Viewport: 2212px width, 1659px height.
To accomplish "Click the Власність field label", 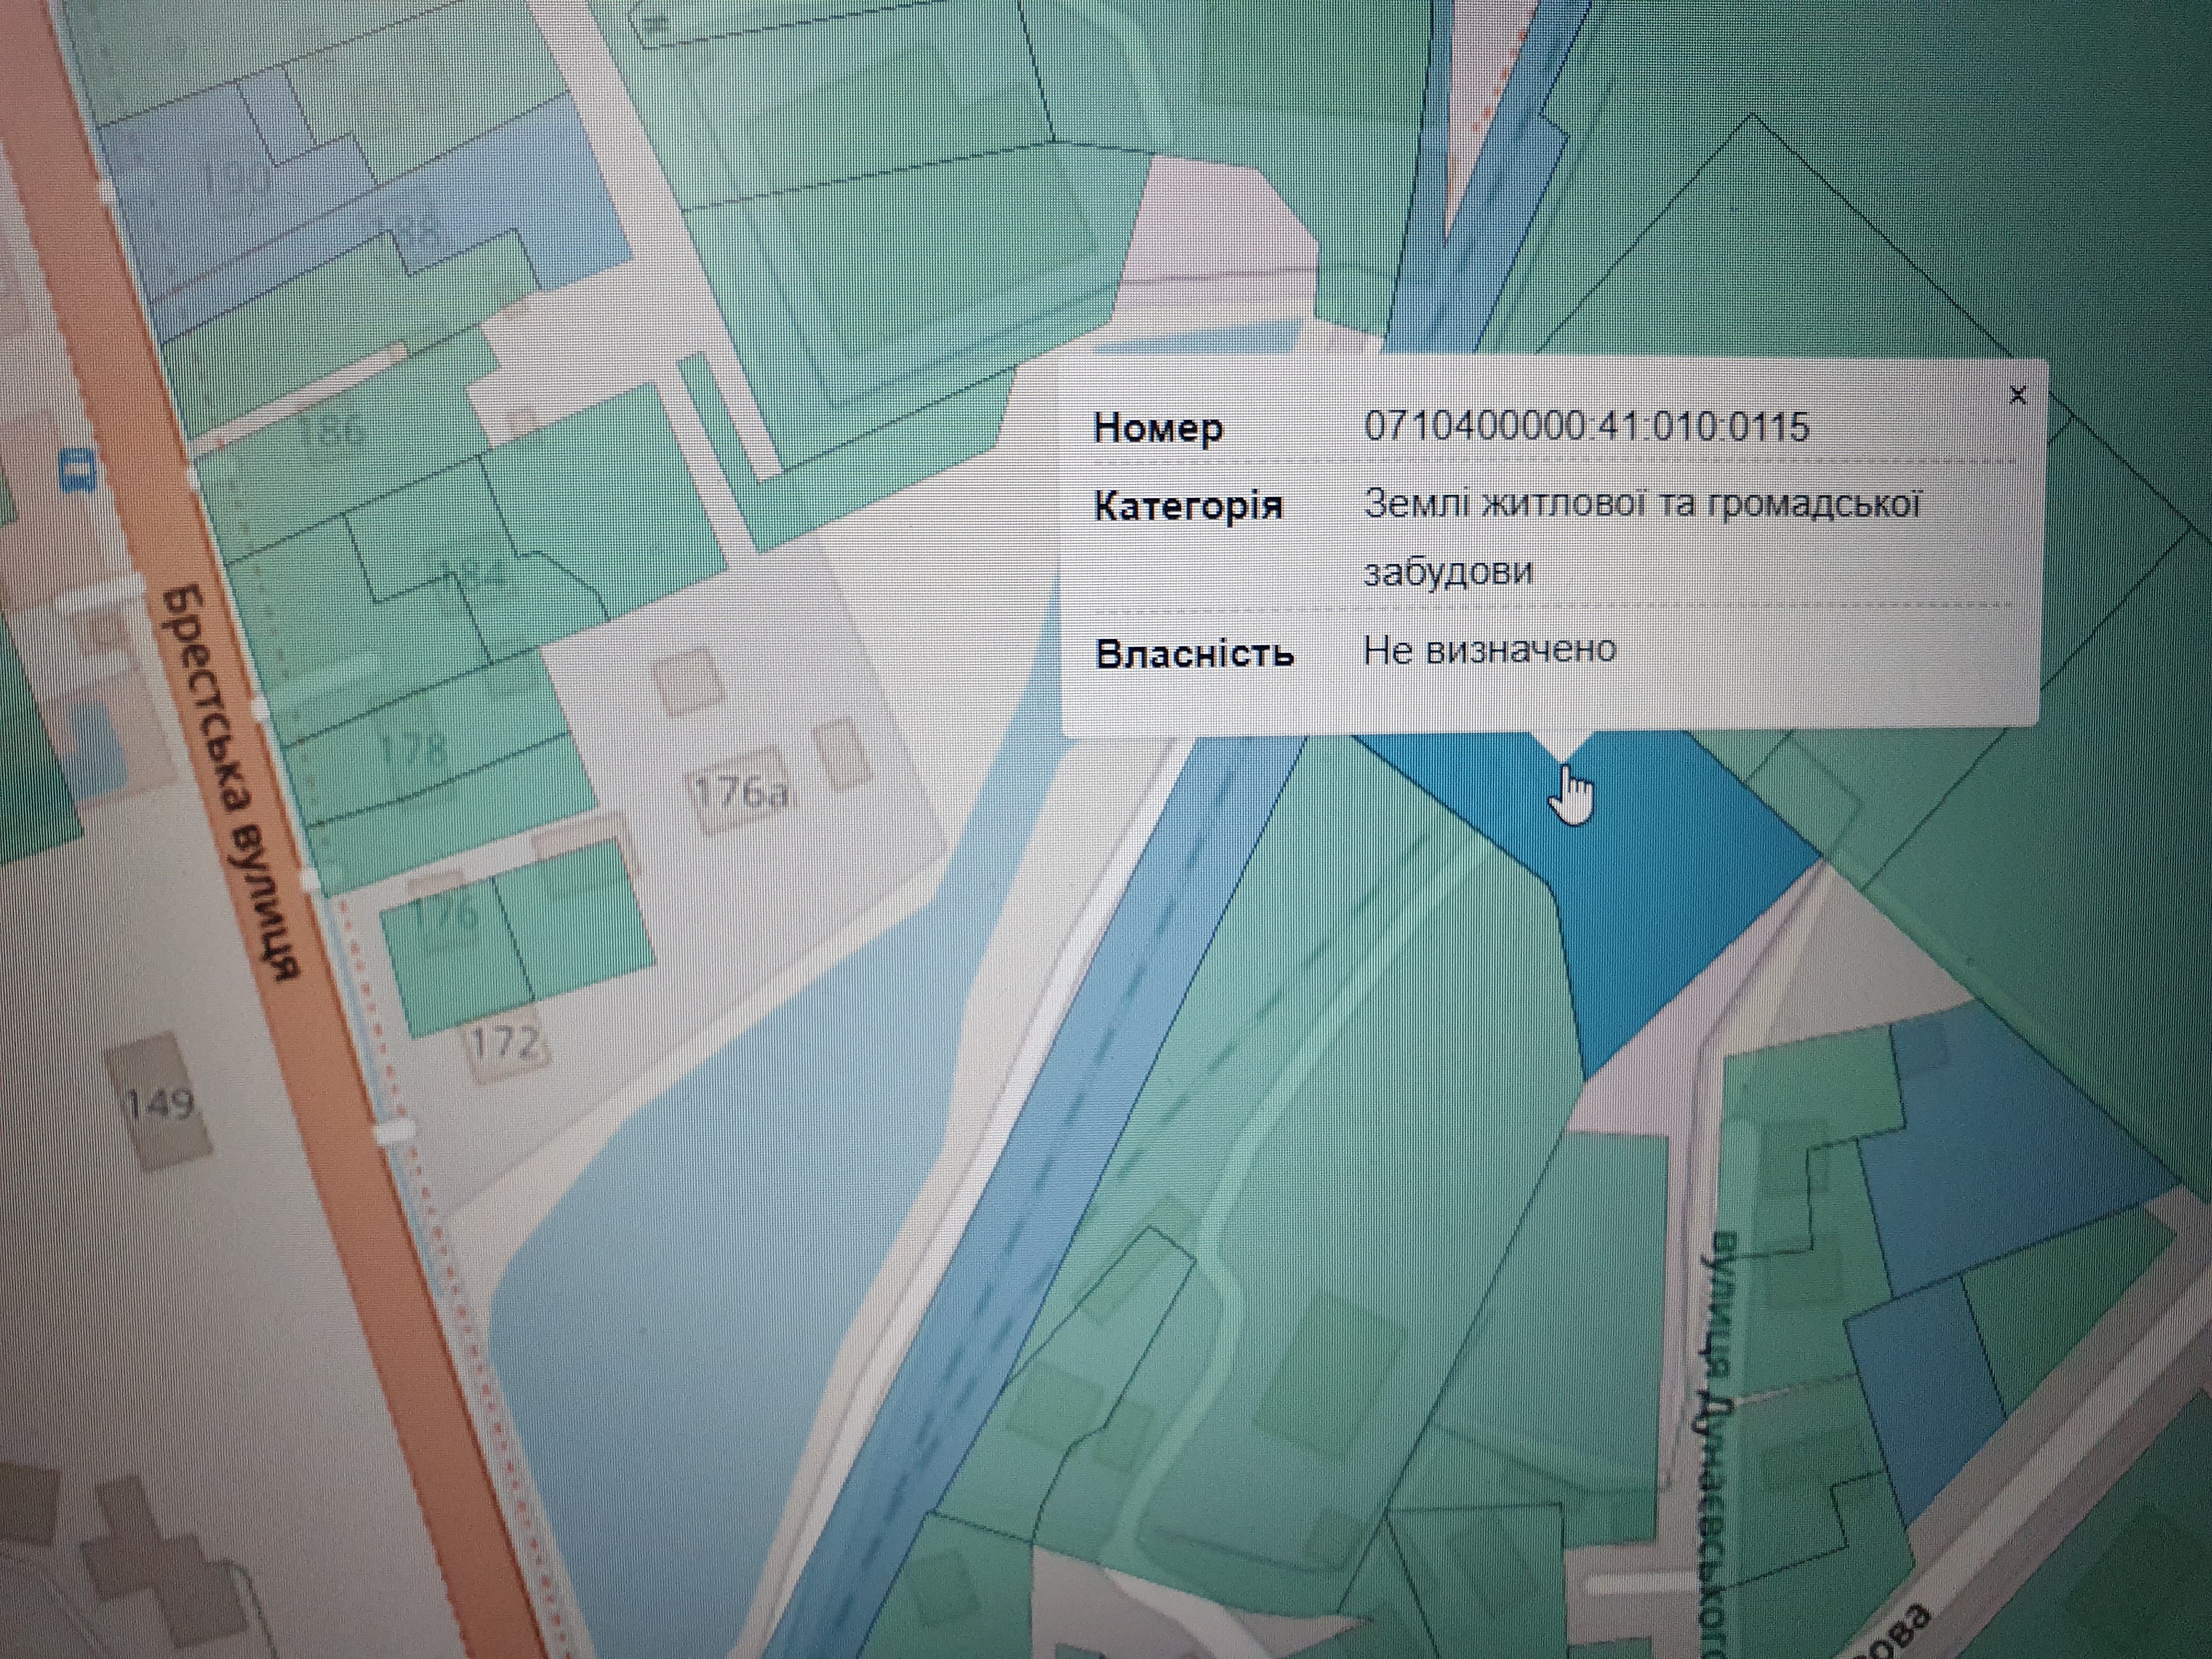I will 1194,654.
